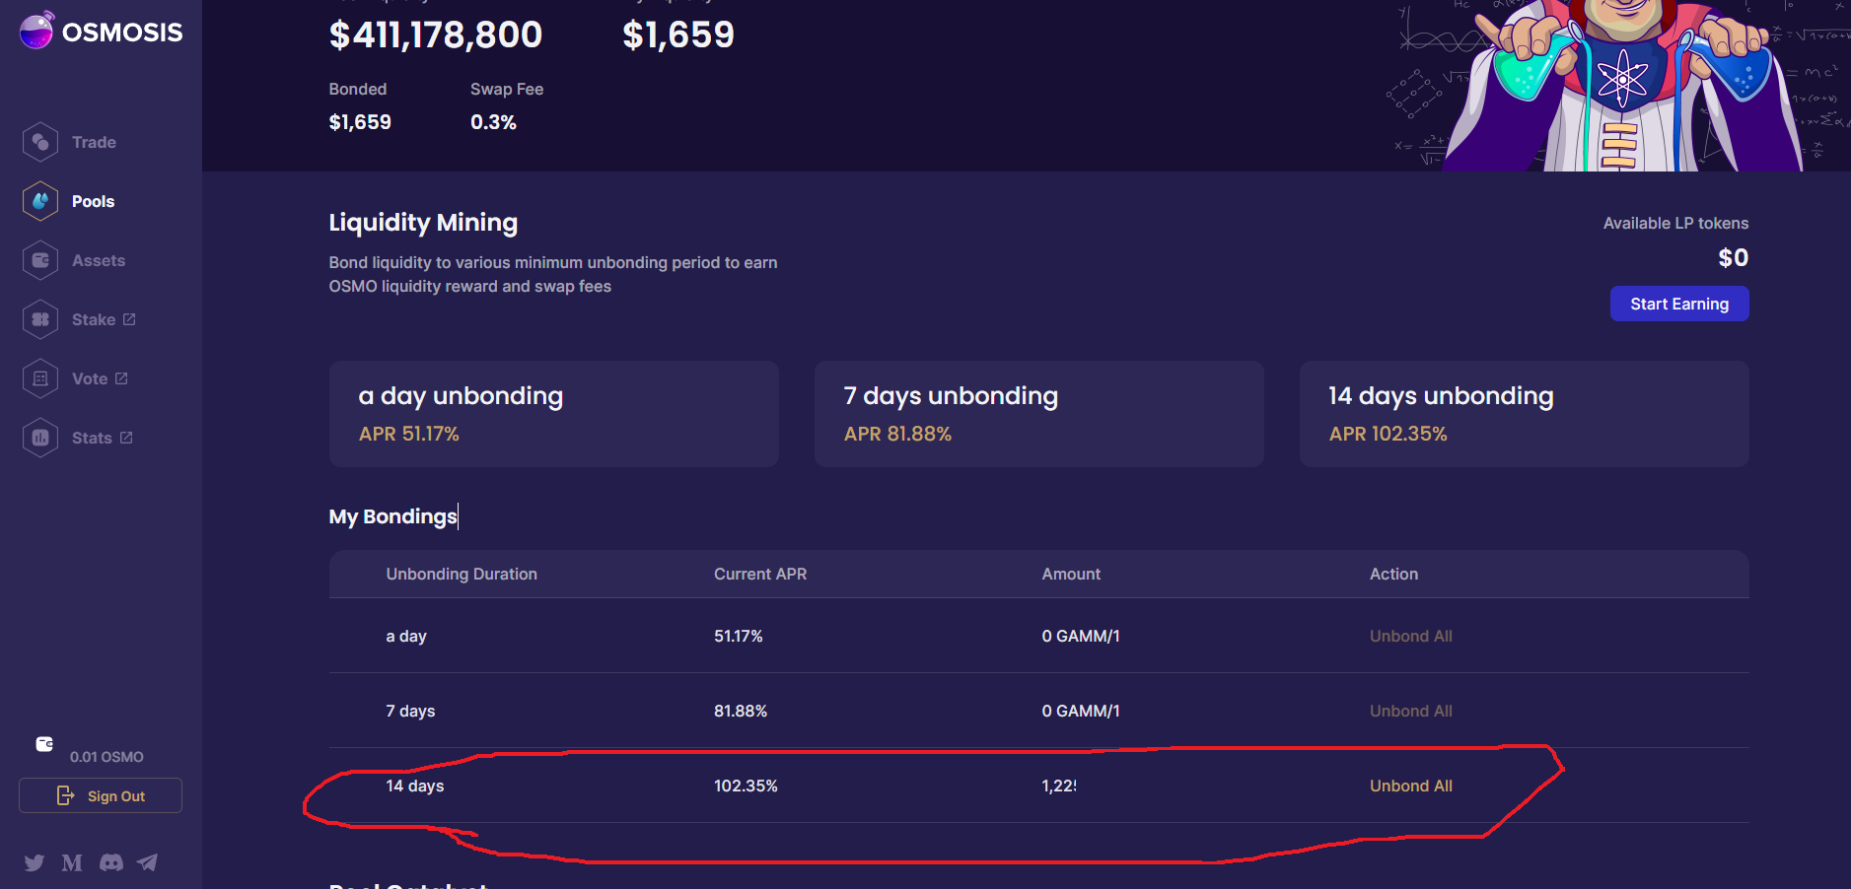Click the Sign Out button
Viewport: 1851px width, 889px height.
pos(101,795)
